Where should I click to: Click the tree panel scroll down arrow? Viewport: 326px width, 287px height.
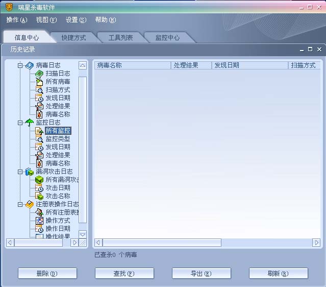click(83, 234)
